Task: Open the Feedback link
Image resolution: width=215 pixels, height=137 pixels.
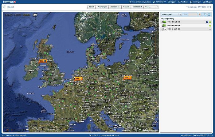Action: [183, 2]
